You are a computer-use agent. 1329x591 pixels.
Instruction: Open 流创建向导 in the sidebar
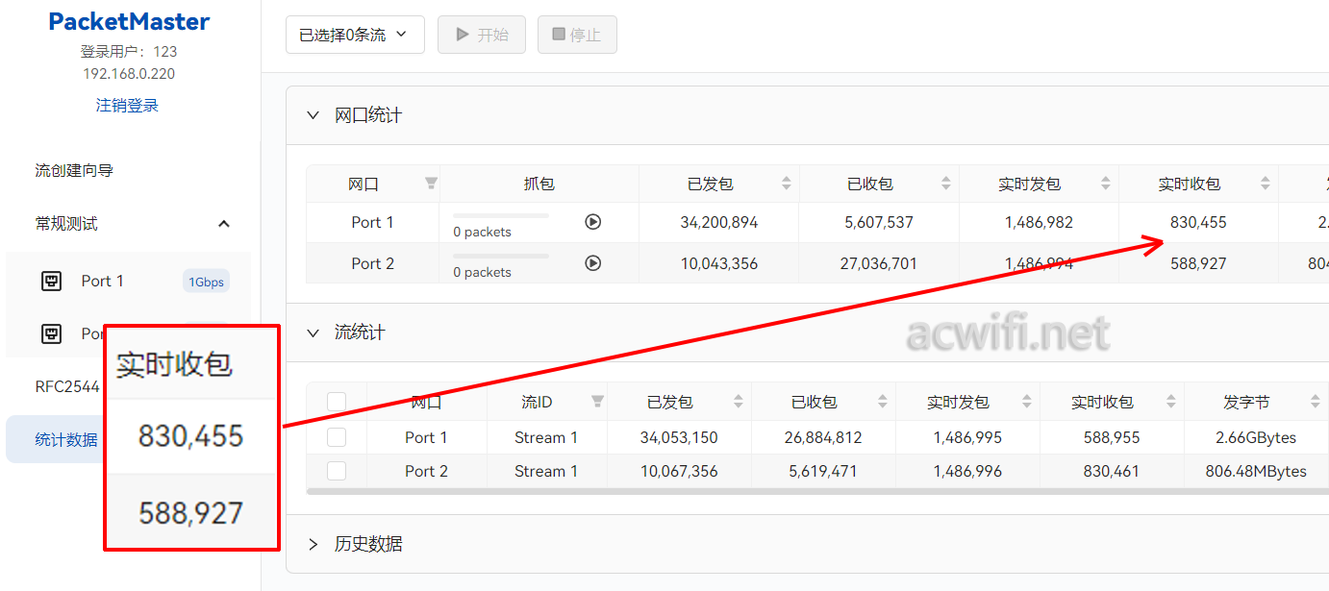tap(74, 170)
